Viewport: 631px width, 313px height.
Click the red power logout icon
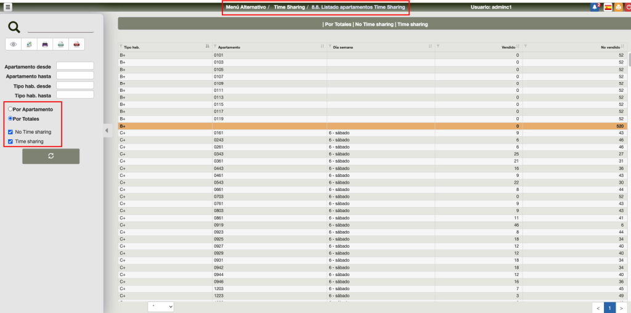click(x=628, y=7)
